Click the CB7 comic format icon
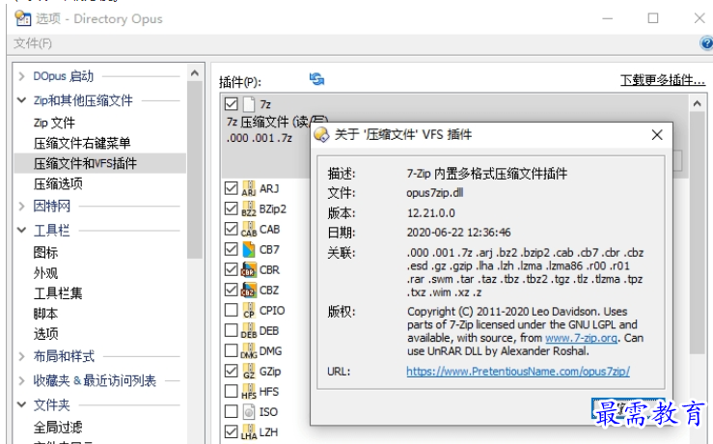 [249, 249]
